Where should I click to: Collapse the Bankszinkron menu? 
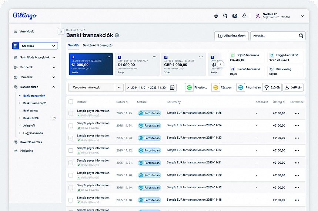pyautogui.click(x=34, y=87)
